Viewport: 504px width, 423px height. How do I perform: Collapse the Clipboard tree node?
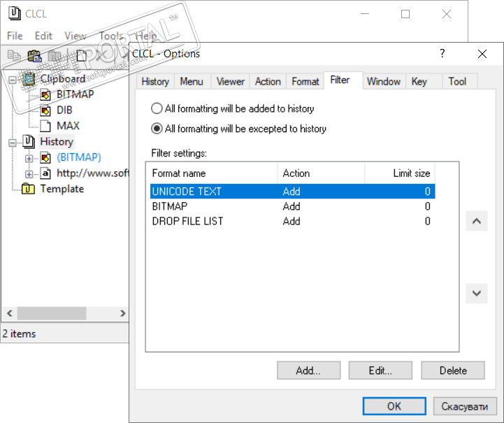pyautogui.click(x=12, y=80)
